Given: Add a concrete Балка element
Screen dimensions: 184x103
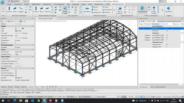Looking at the screenshot, I should point(15,9).
